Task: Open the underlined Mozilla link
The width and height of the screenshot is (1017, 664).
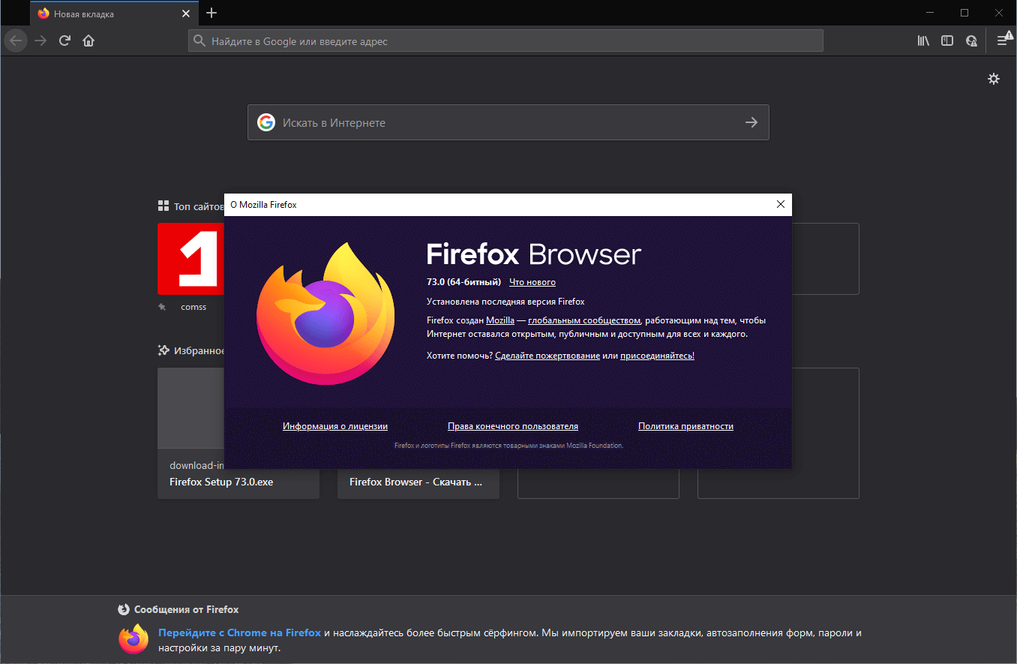Action: [500, 320]
